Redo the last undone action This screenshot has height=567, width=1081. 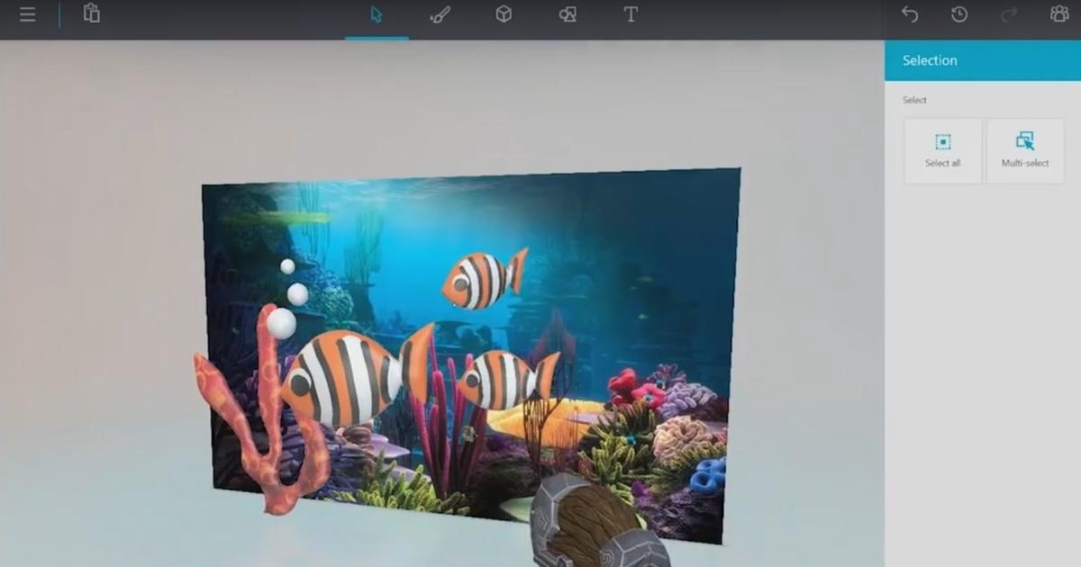click(1006, 14)
